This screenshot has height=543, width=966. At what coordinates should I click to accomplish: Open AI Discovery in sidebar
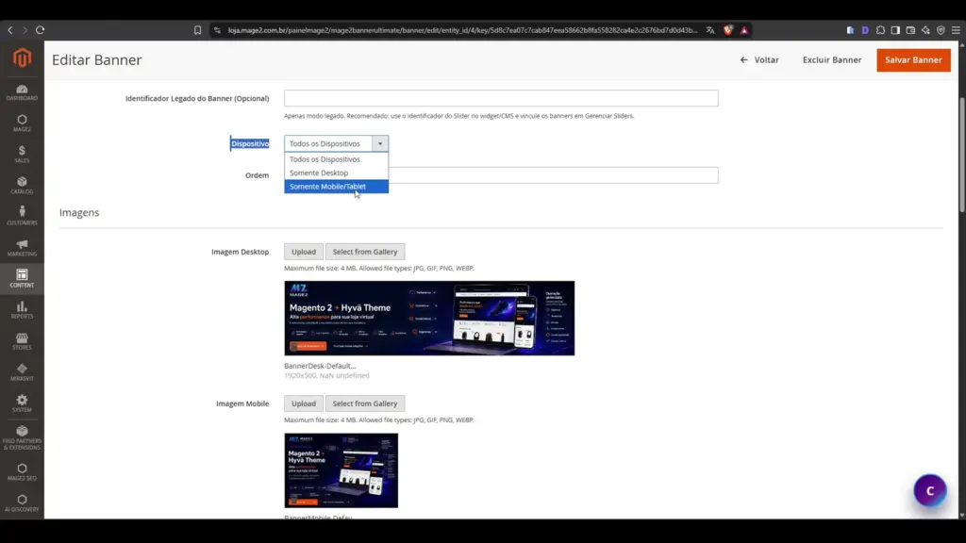23,503
